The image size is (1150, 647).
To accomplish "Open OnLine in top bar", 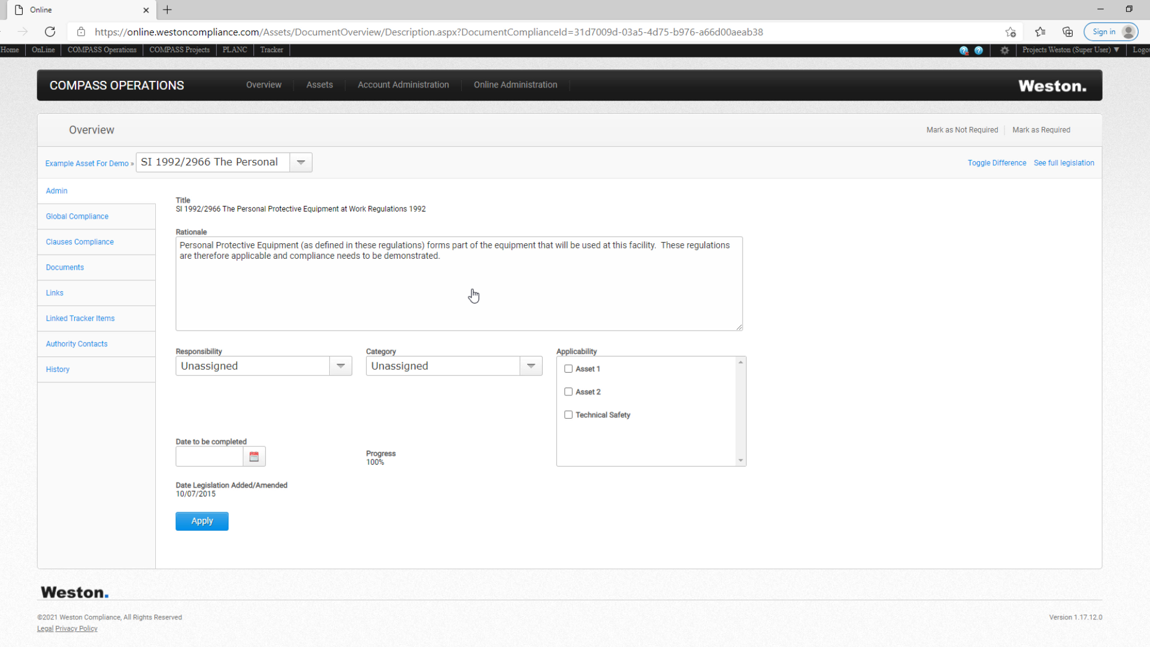I will coord(43,50).
